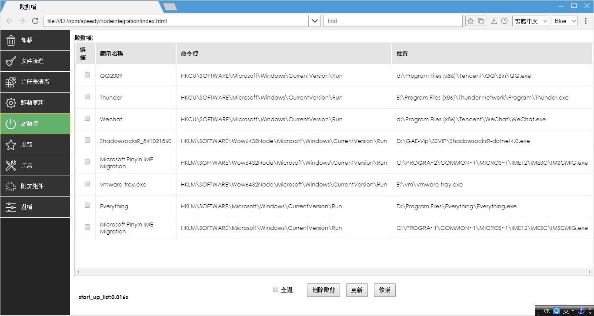Click the 刪除啟動 button
This screenshot has width=594, height=316.
[324, 290]
